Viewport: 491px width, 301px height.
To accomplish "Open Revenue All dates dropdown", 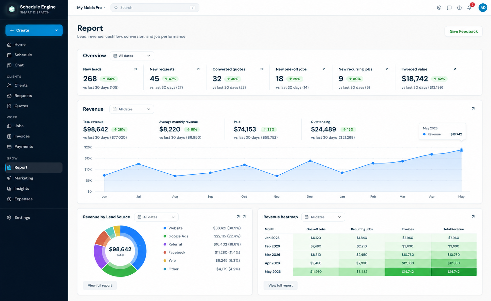I will coord(132,109).
